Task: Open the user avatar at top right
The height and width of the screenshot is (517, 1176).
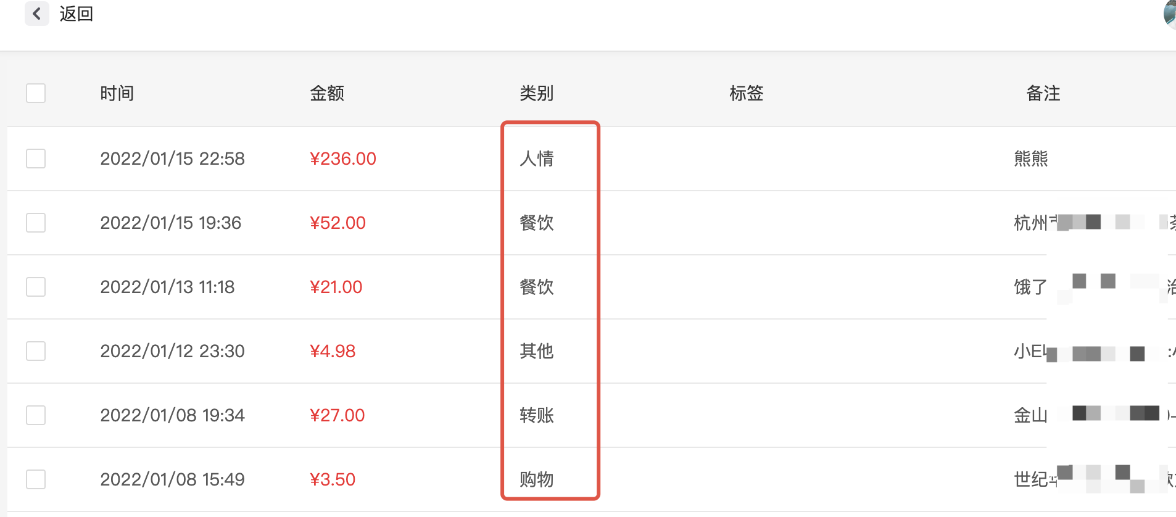Action: pyautogui.click(x=1170, y=14)
